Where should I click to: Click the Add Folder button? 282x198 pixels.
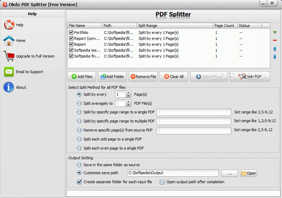click(112, 77)
